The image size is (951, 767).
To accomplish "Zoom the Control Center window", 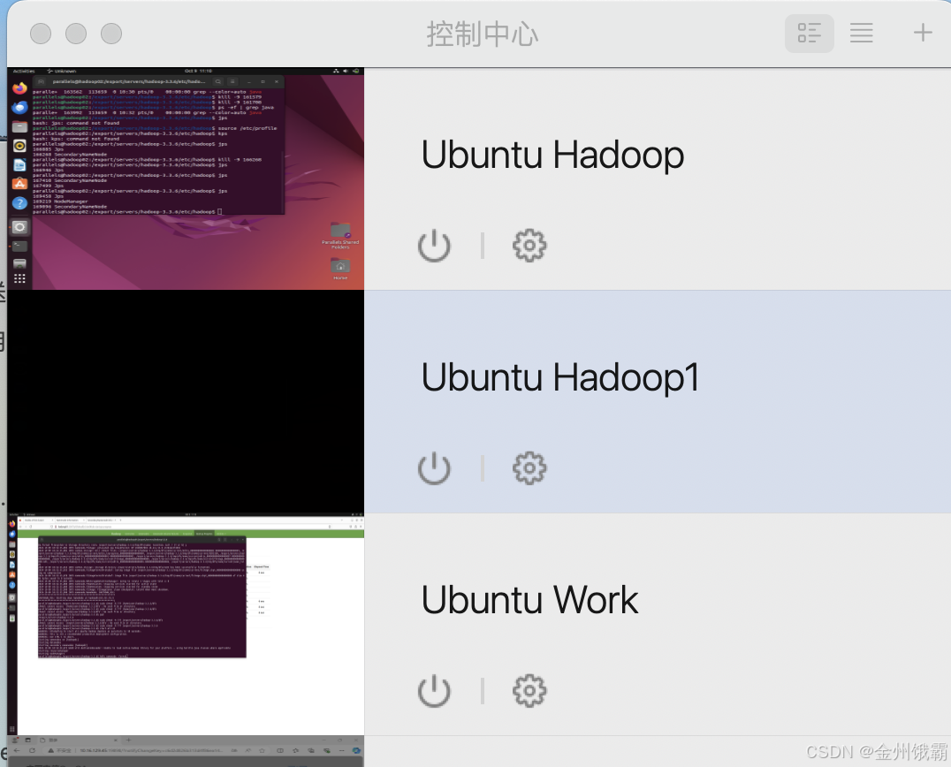I will point(111,34).
